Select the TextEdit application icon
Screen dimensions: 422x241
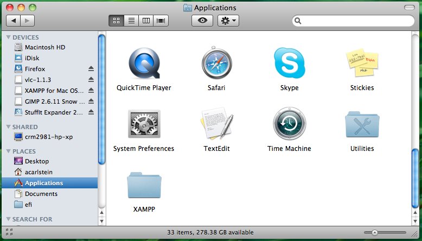tap(216, 124)
